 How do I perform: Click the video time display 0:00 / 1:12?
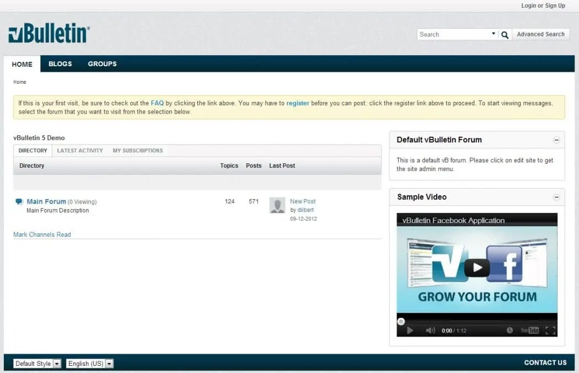454,331
